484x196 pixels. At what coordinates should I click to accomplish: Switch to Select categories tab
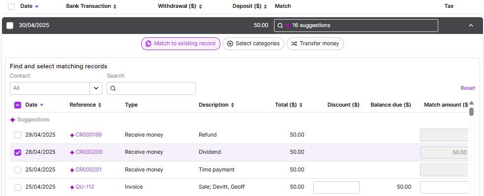click(x=253, y=44)
